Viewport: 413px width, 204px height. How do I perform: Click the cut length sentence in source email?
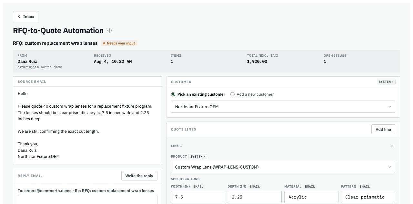click(58, 131)
